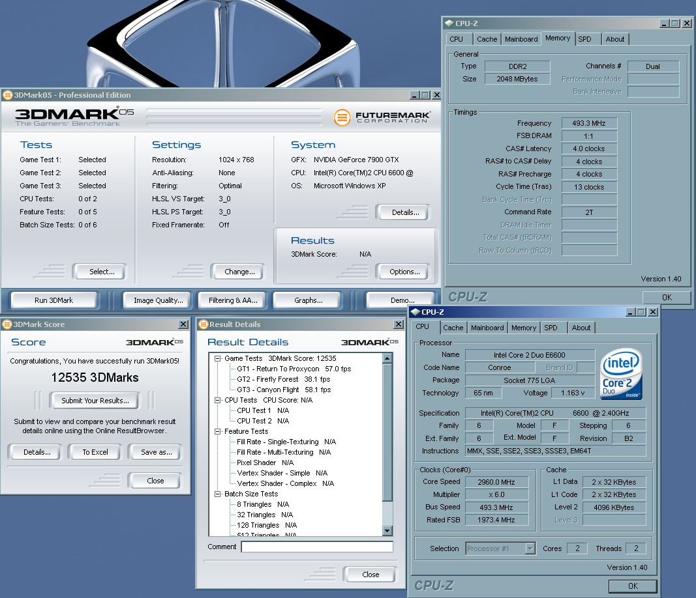Image resolution: width=696 pixels, height=598 pixels.
Task: Collapse the Feature Tests tree node
Action: pos(217,431)
